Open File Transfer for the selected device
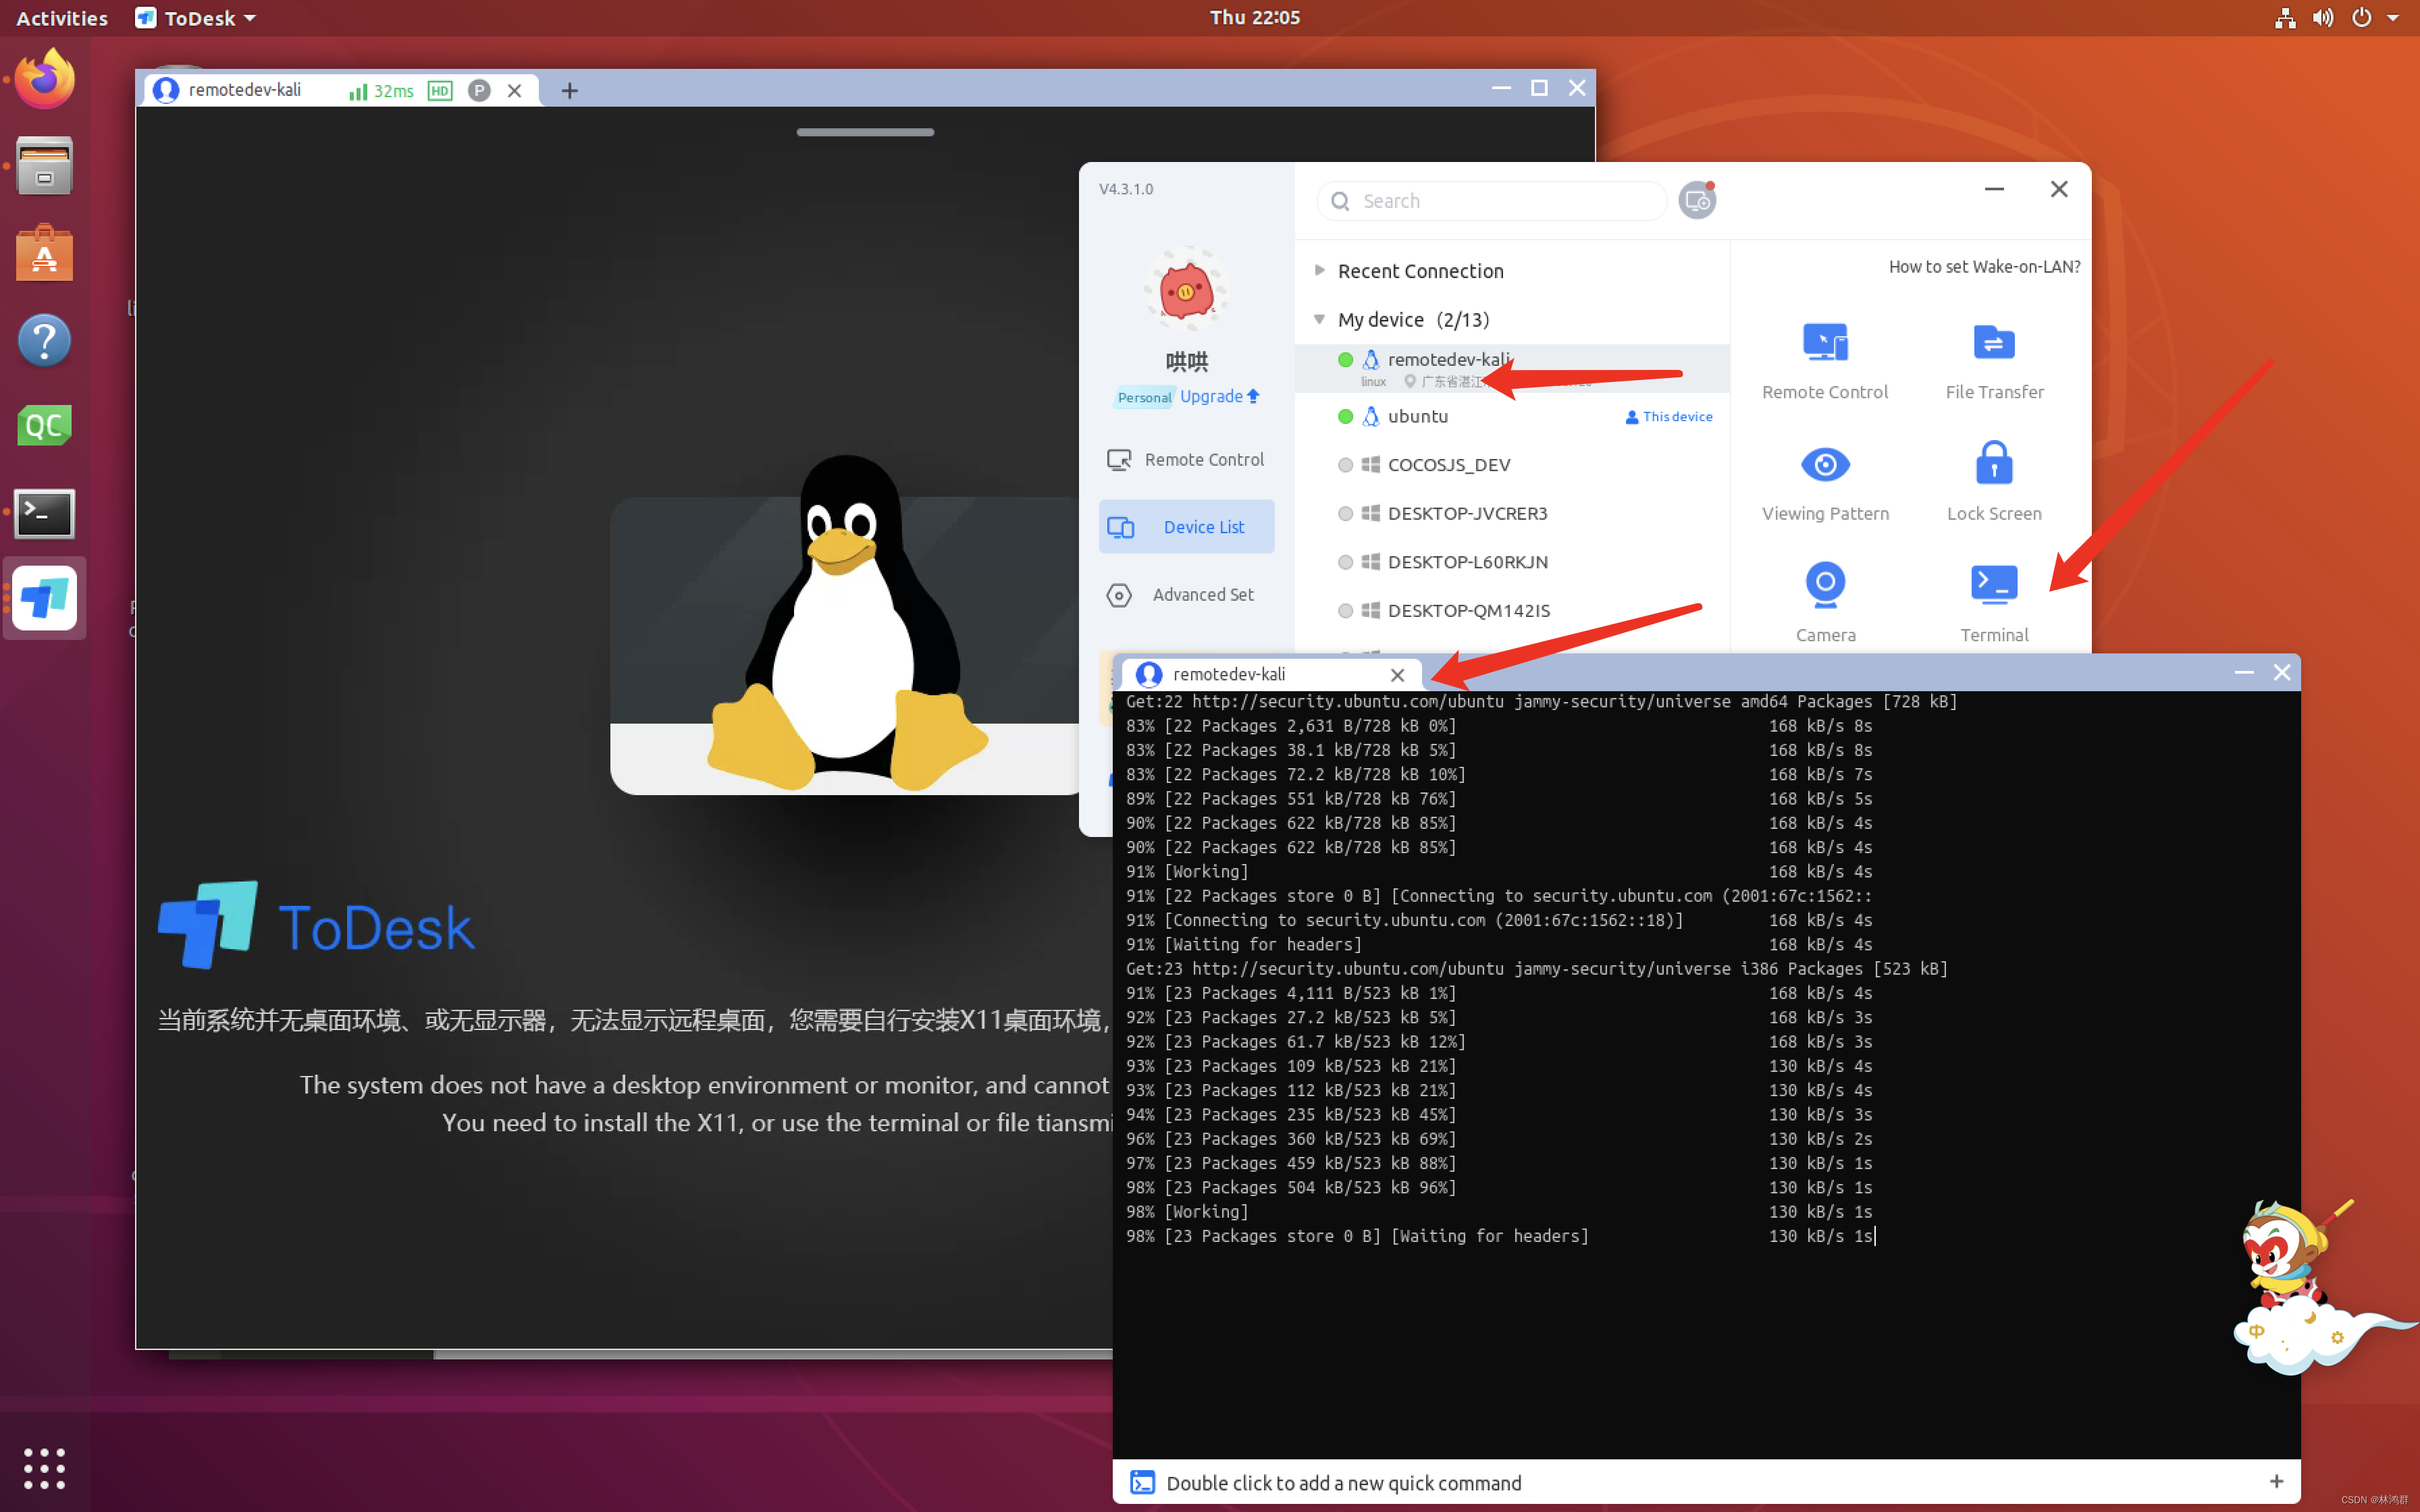Screen dimensions: 2420x1512 pos(1993,343)
